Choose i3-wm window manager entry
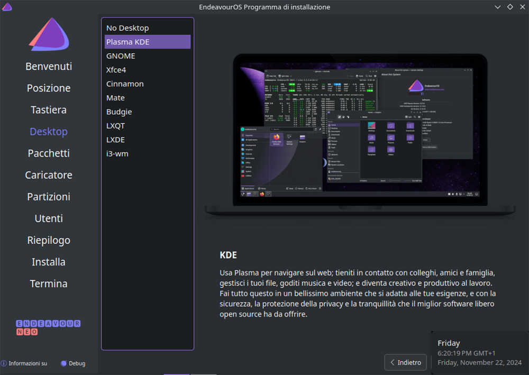 click(148, 154)
